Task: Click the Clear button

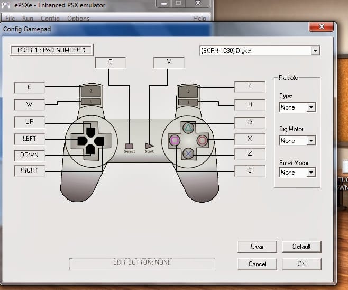Action: (257, 247)
